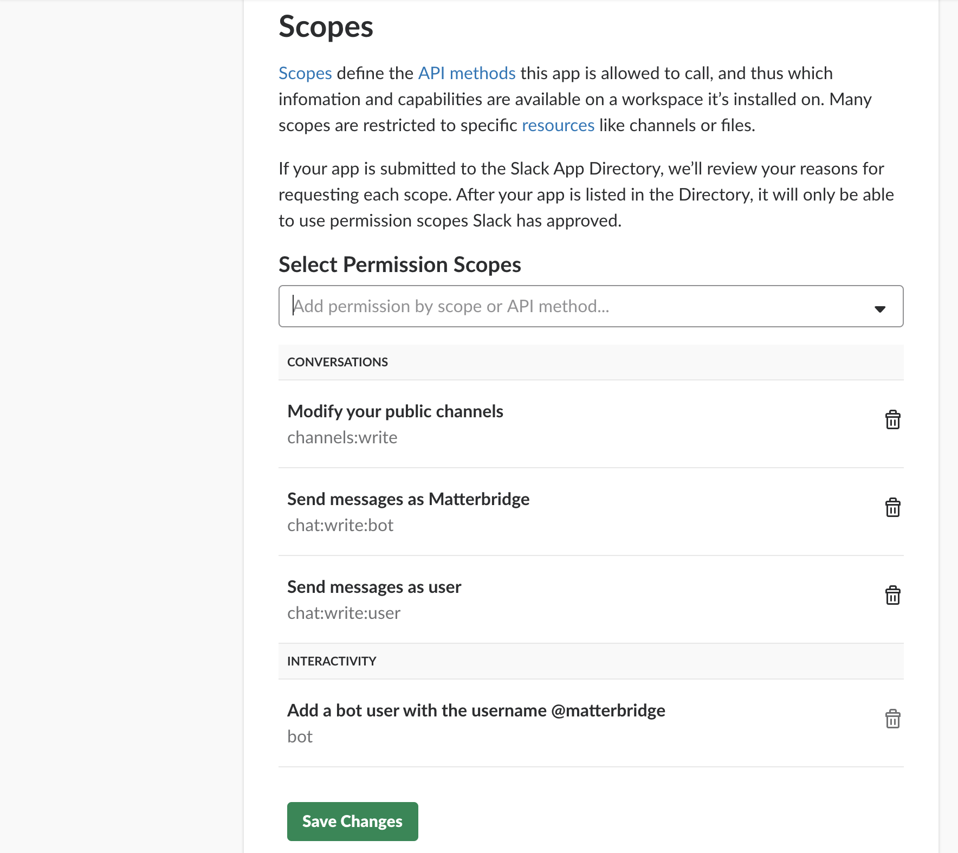The image size is (958, 853).
Task: Click the chat:write:user scope identifier text
Action: [x=344, y=613]
